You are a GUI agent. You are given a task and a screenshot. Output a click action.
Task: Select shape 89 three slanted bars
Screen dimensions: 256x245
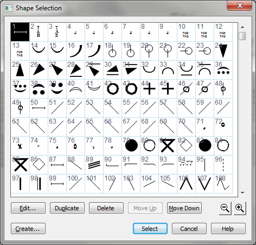click(x=94, y=165)
